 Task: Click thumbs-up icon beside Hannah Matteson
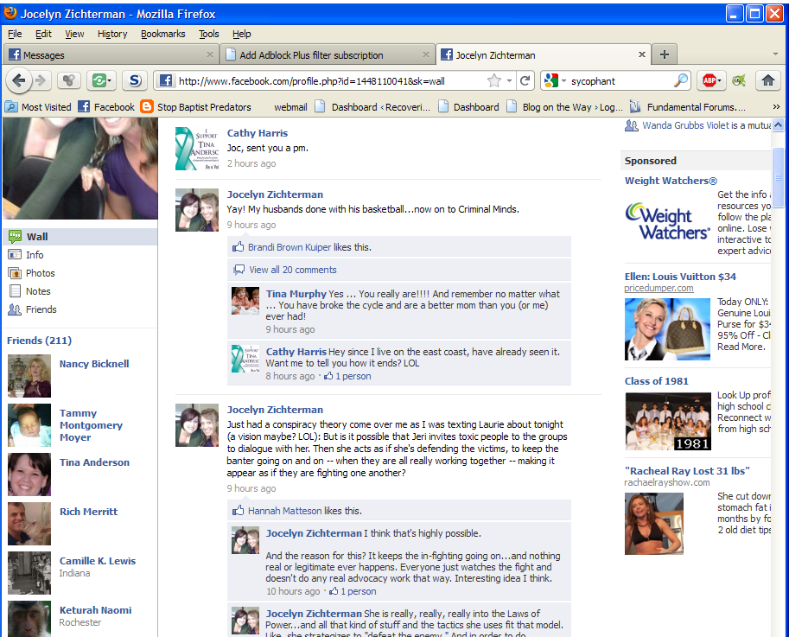point(238,511)
